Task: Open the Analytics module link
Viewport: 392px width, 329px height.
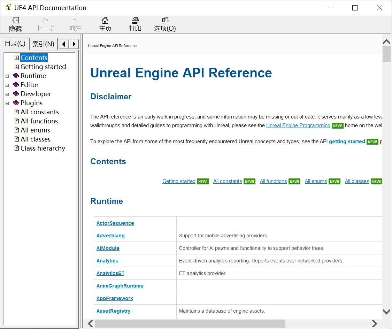Action: pyautogui.click(x=107, y=261)
